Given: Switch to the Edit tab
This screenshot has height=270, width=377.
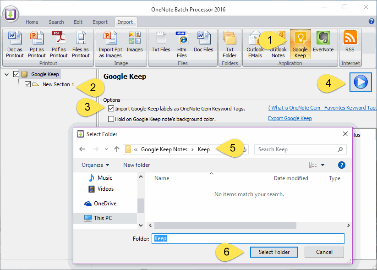Looking at the screenshot, I should [x=78, y=22].
